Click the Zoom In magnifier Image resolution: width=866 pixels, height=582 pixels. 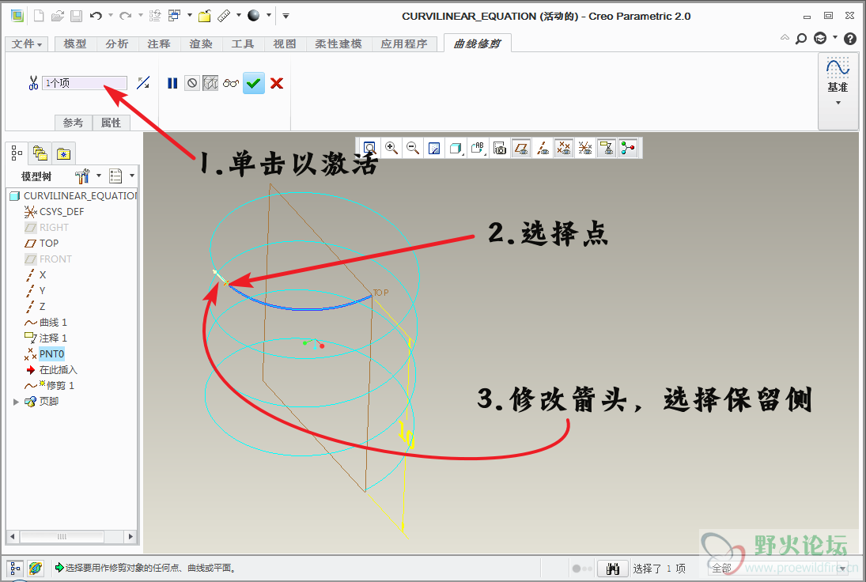point(391,148)
